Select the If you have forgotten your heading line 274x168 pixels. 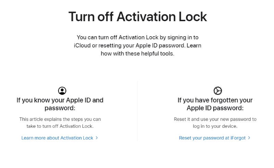(215, 100)
